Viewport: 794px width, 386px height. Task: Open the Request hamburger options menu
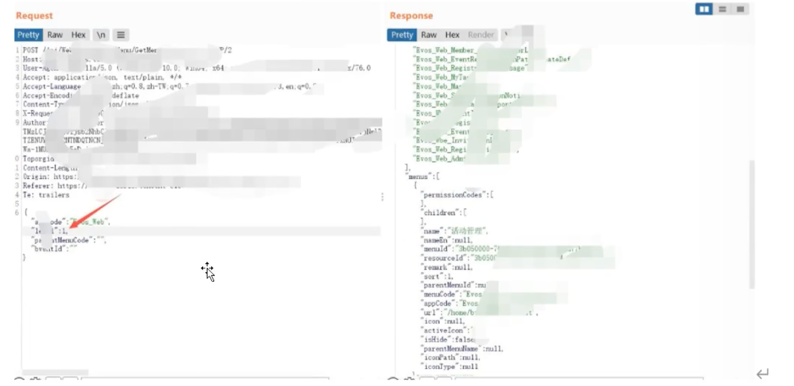(x=121, y=35)
